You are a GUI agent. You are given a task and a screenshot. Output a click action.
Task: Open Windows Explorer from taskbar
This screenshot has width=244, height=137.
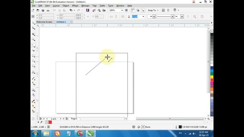click(46, 134)
